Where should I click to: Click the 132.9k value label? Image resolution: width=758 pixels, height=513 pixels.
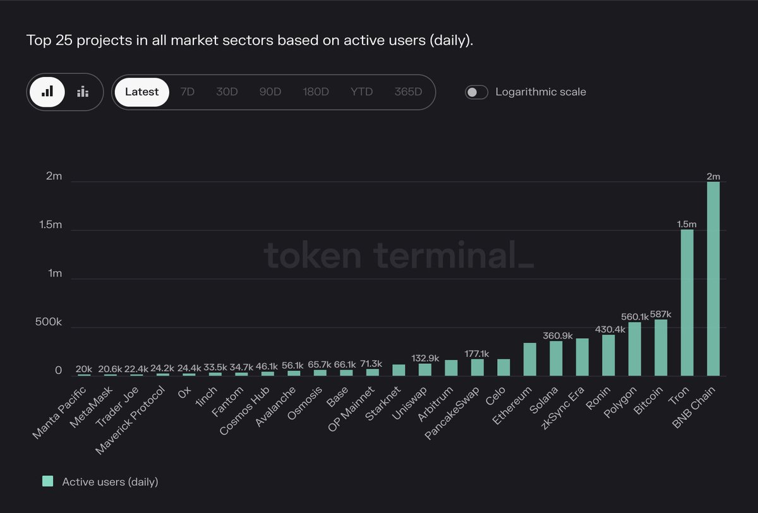click(x=425, y=358)
